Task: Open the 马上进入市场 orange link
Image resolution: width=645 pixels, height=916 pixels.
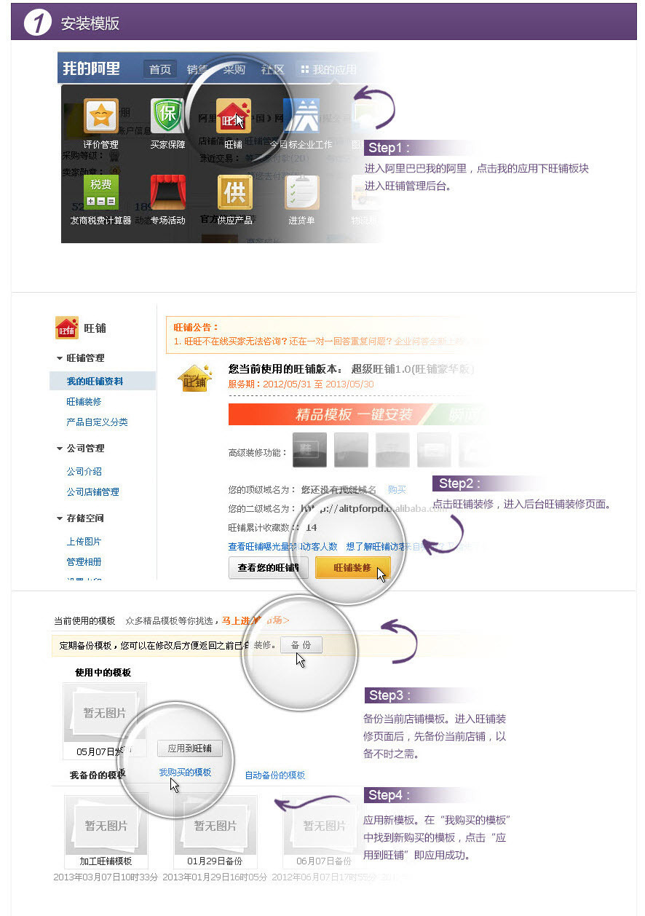Action: (255, 620)
